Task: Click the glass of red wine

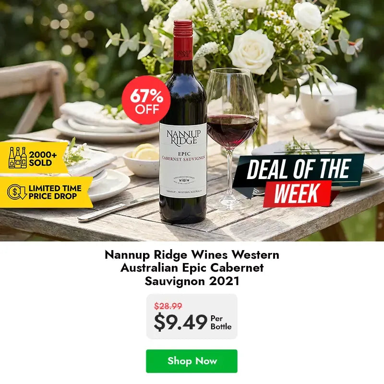Action: click(232, 139)
